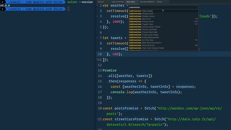
Task: Click the upper terminal prompt arrow icon
Action: [3, 2]
